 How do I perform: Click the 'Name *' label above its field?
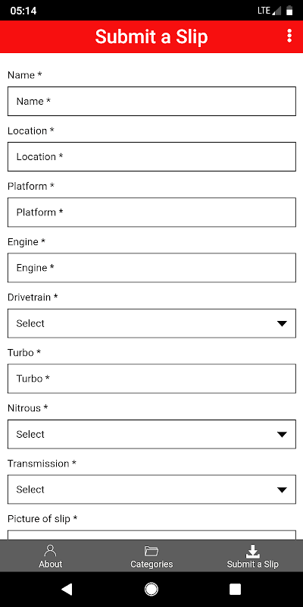(x=24, y=75)
